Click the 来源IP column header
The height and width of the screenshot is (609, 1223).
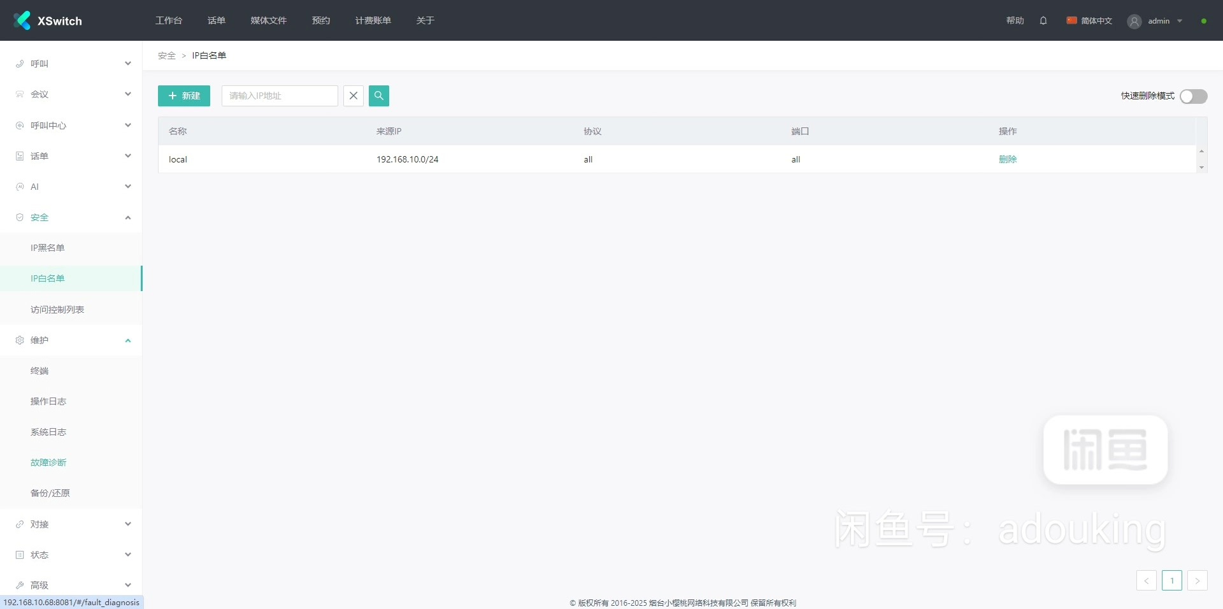pos(389,131)
